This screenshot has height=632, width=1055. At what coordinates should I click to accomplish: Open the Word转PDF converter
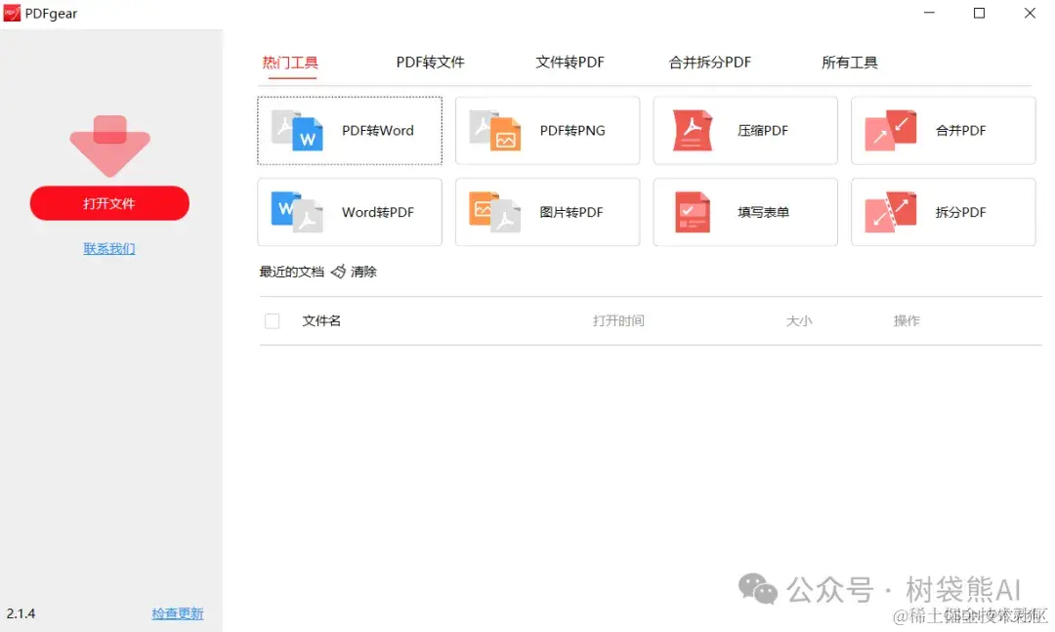(349, 212)
